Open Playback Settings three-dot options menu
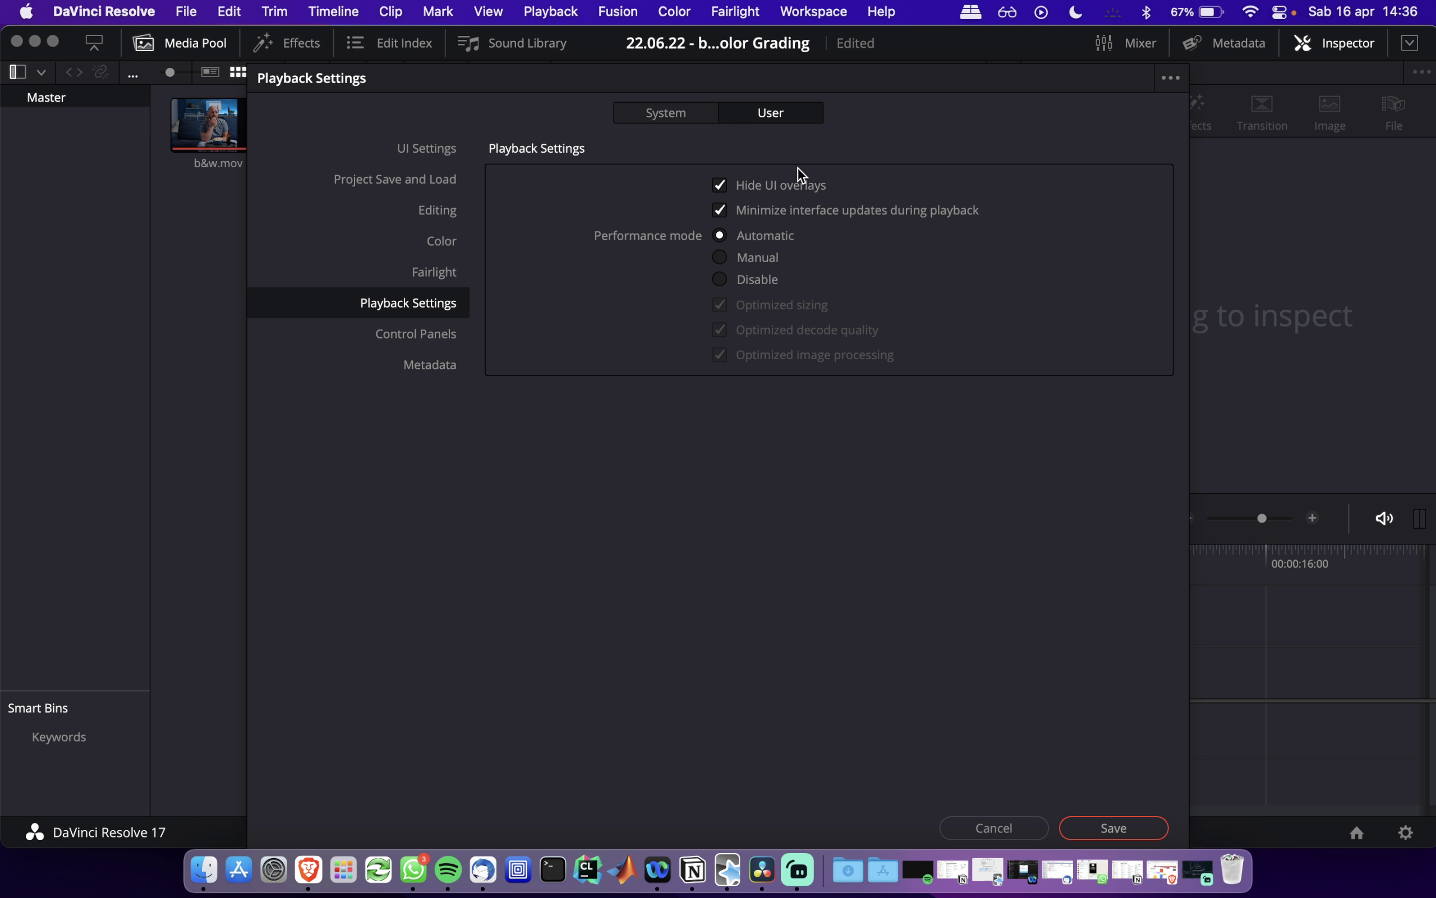 click(x=1170, y=78)
